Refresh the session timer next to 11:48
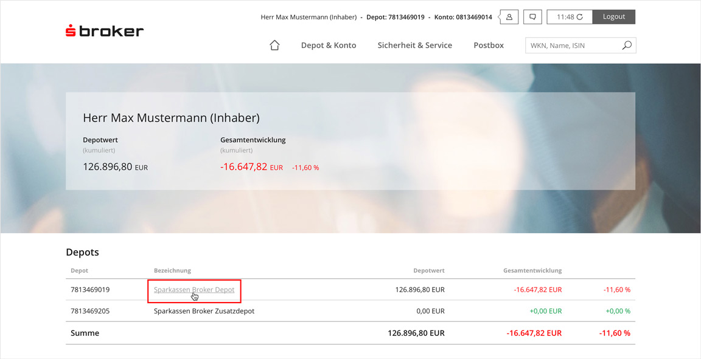 pos(580,17)
